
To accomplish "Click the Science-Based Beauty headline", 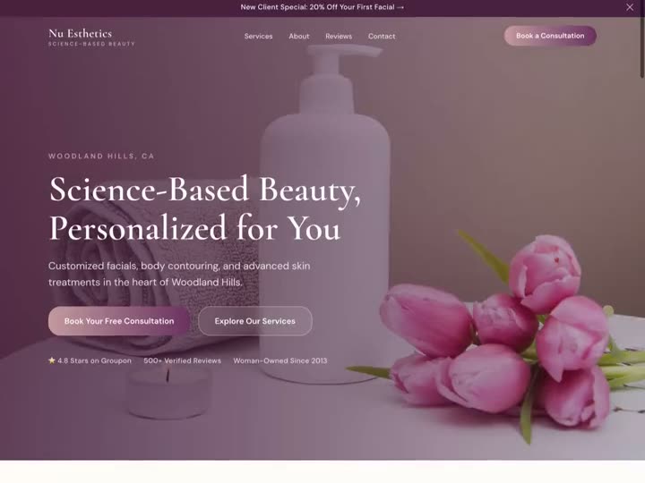I will tap(205, 208).
